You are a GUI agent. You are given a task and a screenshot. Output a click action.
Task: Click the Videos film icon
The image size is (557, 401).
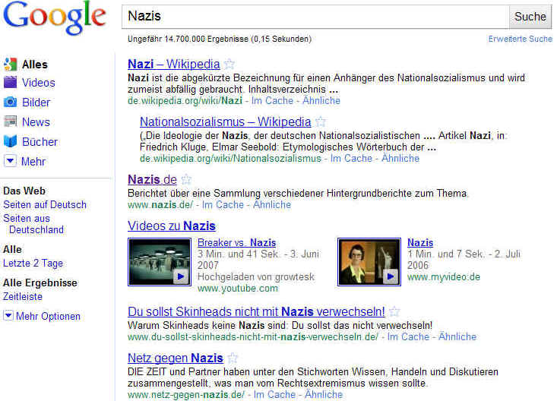pyautogui.click(x=11, y=82)
